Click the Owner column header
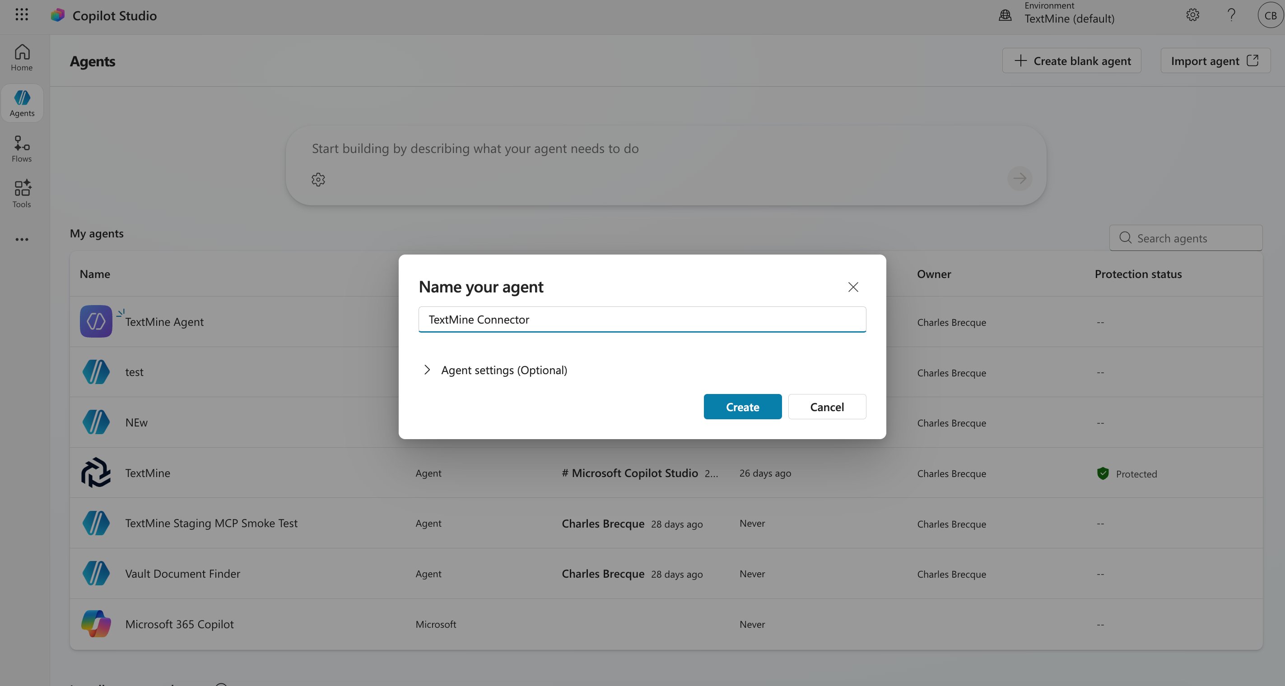Screen dimensions: 1285x686 tap(934, 273)
